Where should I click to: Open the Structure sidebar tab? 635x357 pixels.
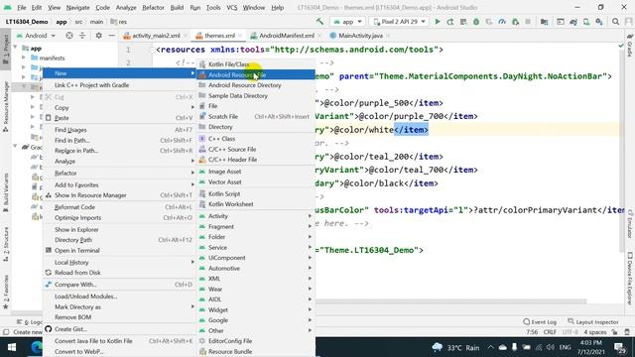coord(6,244)
